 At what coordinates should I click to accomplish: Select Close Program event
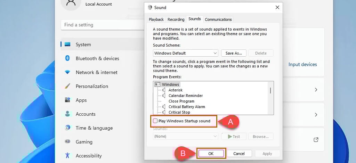(x=181, y=101)
